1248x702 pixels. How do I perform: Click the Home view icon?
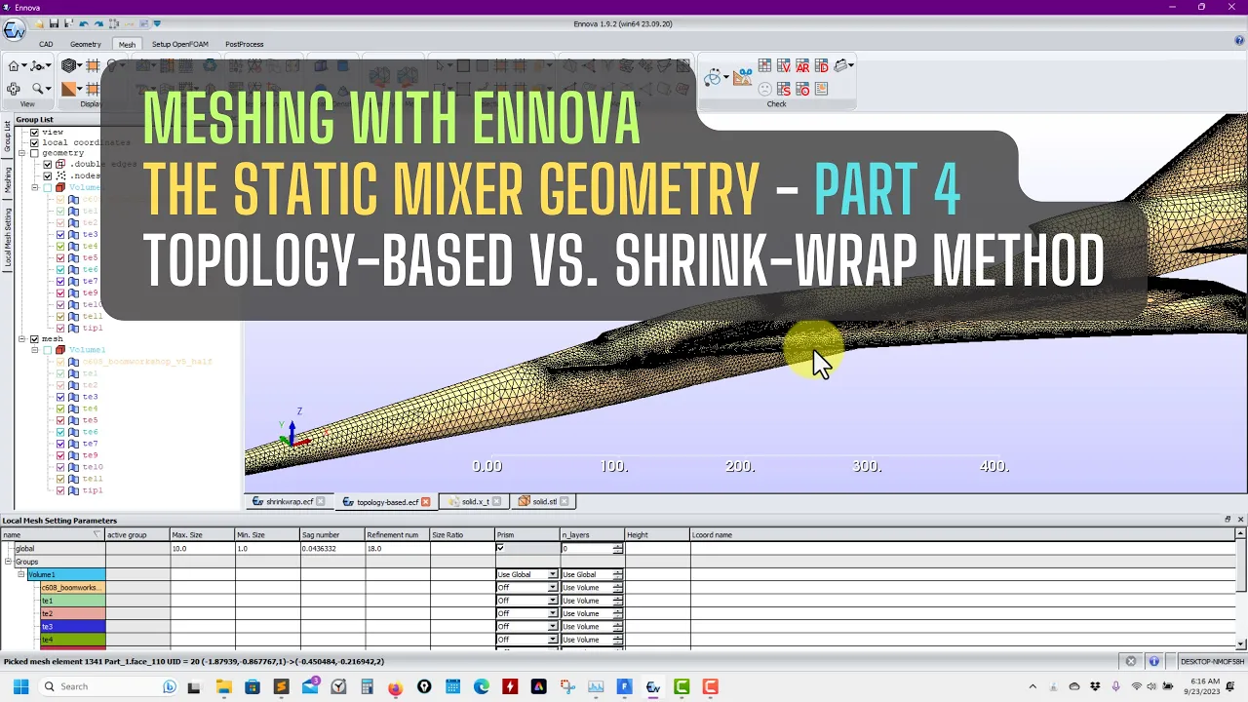coord(14,66)
